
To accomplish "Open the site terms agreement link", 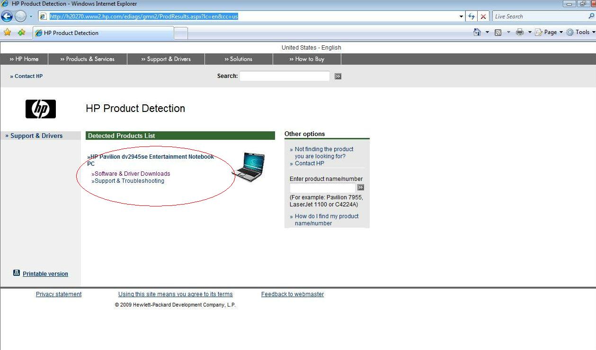I will (176, 294).
